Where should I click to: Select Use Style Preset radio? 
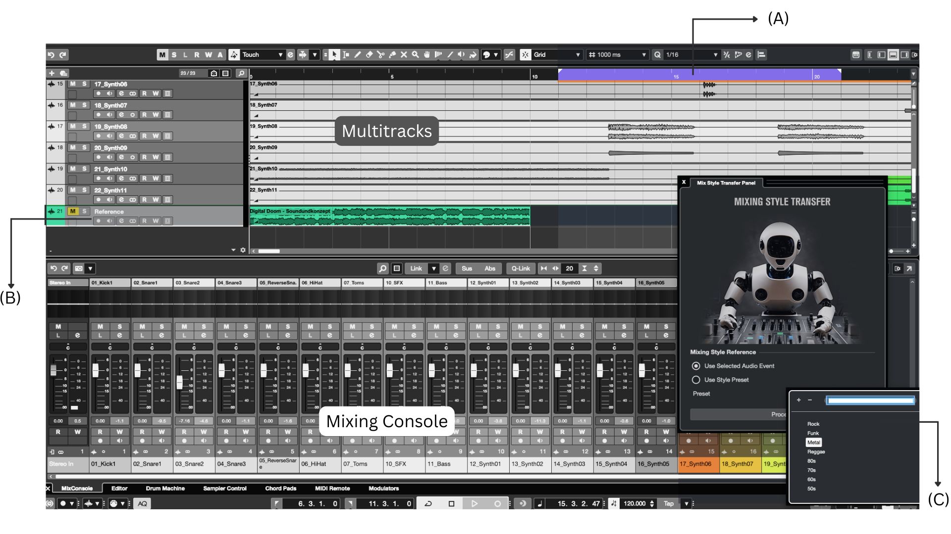pos(696,380)
